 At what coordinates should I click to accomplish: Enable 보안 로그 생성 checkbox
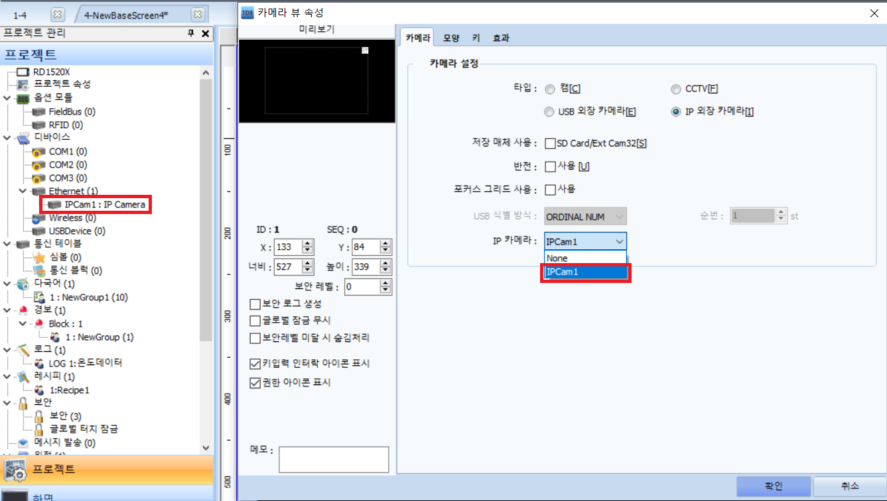(x=255, y=304)
